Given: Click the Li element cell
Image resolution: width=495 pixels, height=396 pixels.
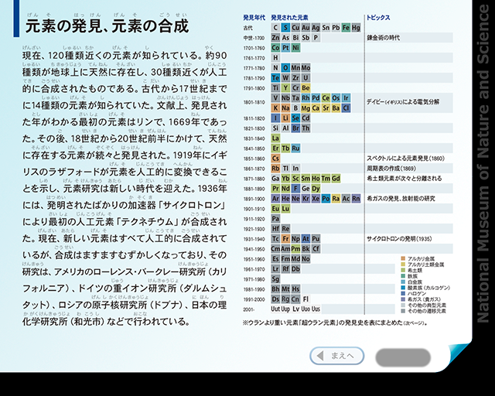Looking at the screenshot, I should [x=285, y=118].
